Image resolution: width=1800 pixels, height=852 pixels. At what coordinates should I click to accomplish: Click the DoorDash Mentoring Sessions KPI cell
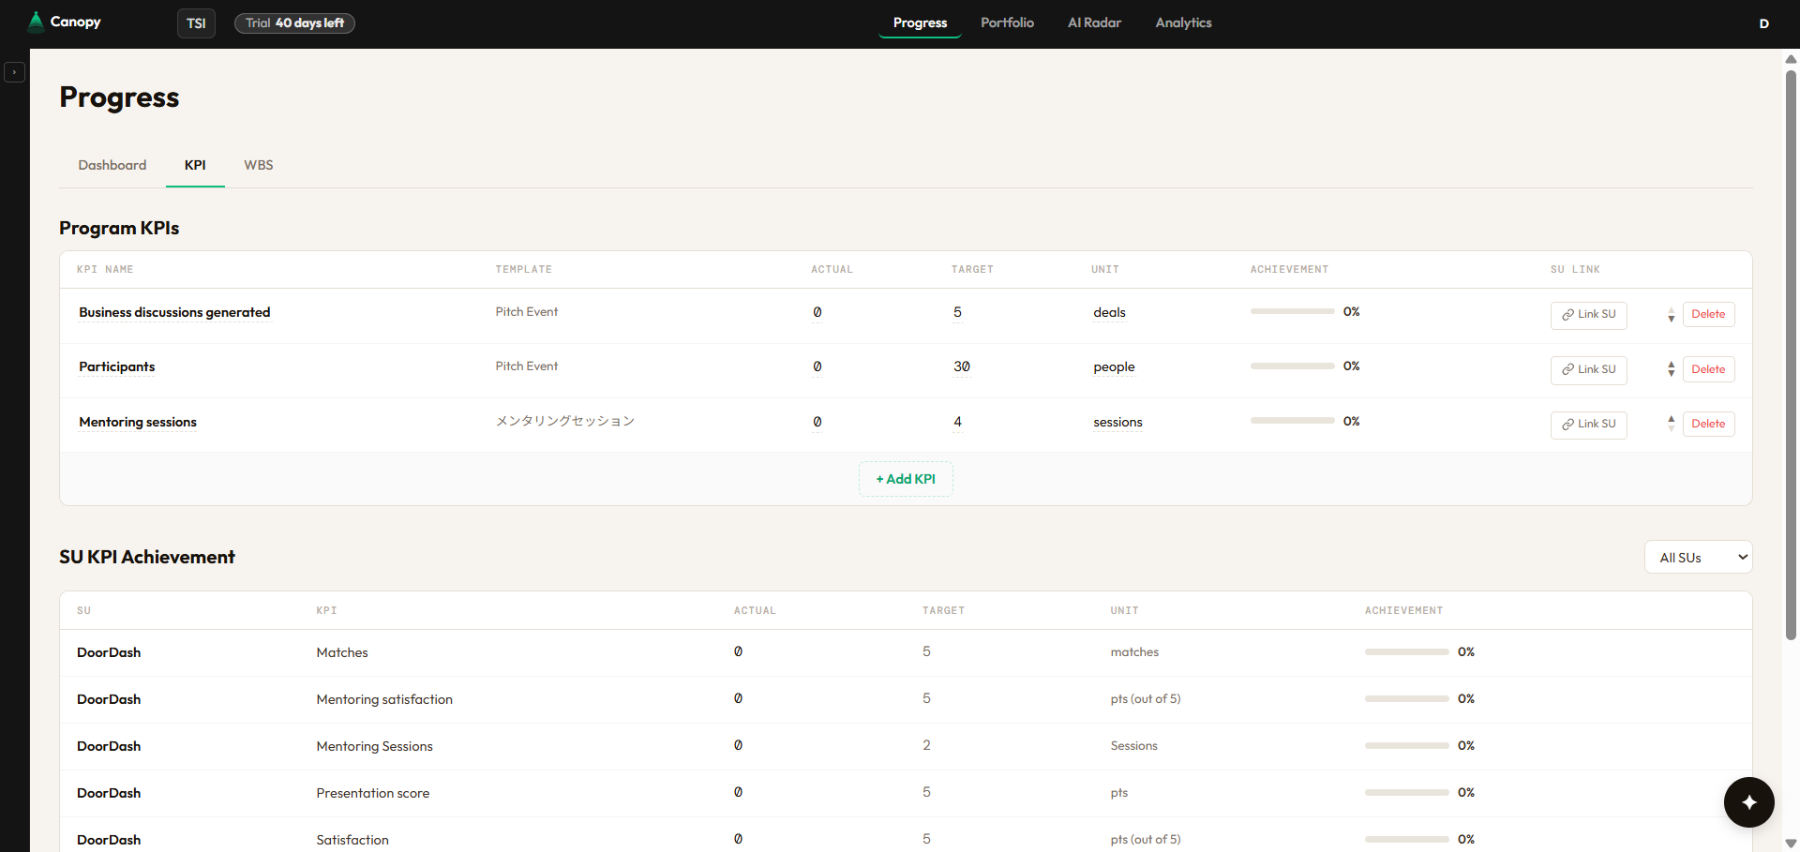click(x=375, y=746)
